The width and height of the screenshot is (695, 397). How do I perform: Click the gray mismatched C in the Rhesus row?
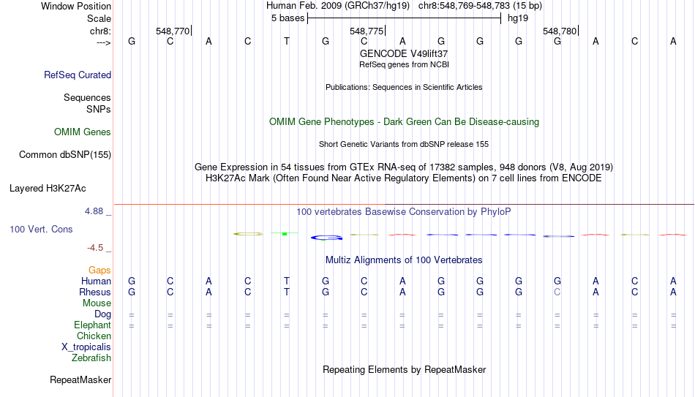click(x=557, y=292)
